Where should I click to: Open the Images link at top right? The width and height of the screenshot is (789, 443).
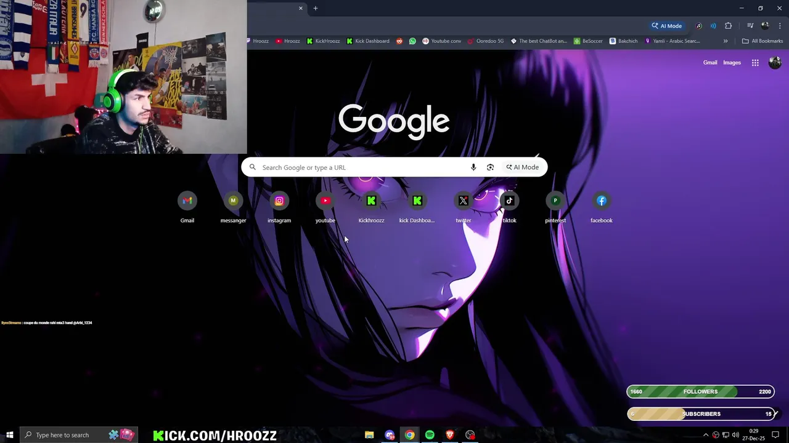732,63
